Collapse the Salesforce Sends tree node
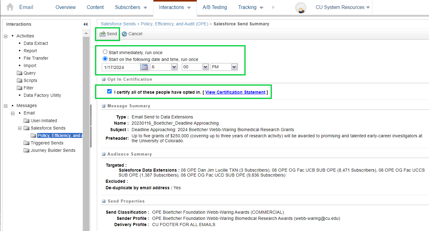This screenshot has width=429, height=231. [20, 128]
